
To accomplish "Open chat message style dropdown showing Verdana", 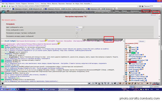I will pos(79,30).
